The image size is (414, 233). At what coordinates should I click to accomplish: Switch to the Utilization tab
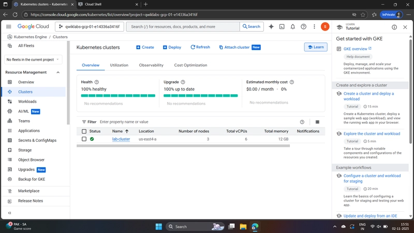pos(119,65)
